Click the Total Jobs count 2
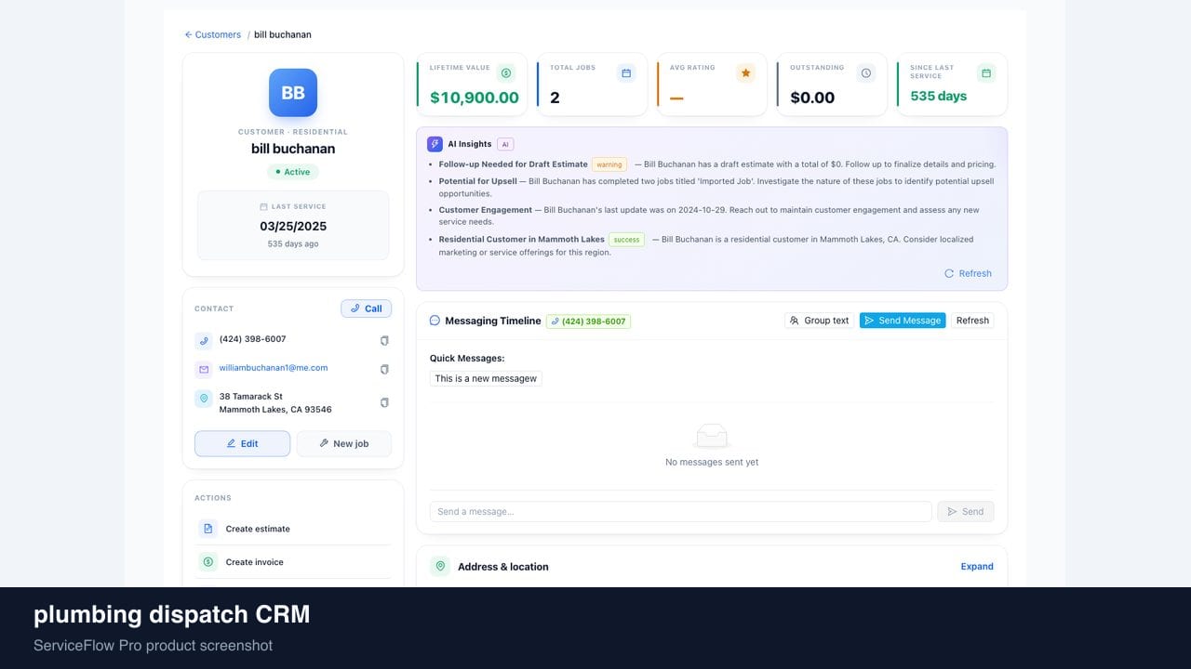 tap(555, 98)
